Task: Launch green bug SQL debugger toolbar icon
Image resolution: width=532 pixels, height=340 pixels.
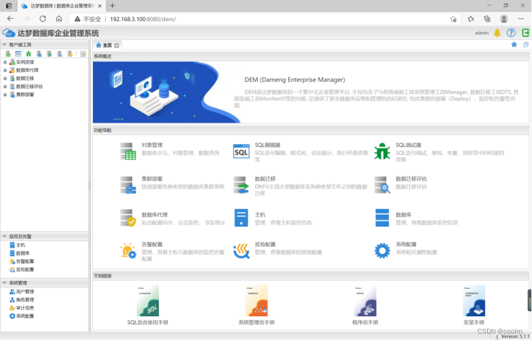Action: [28, 54]
